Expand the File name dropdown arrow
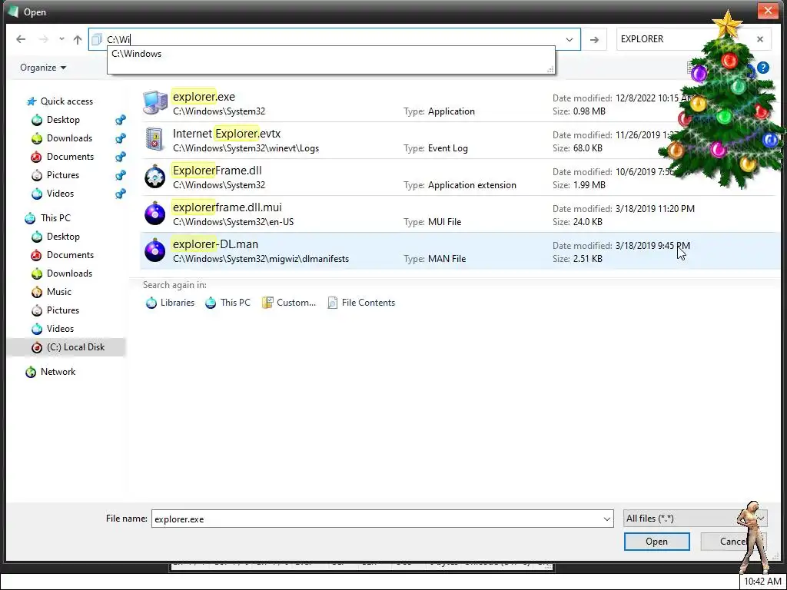 coord(607,519)
